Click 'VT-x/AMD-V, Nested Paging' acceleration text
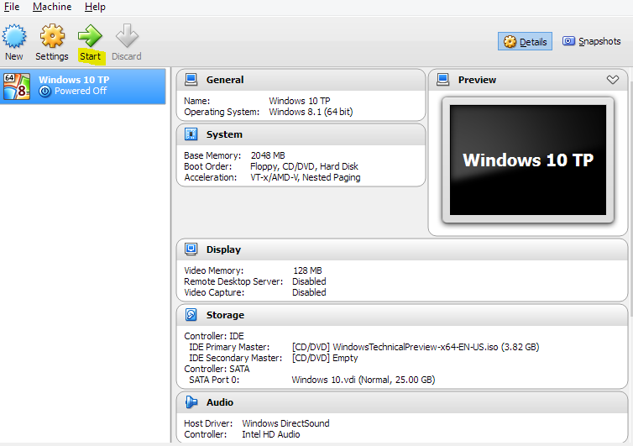 [306, 177]
